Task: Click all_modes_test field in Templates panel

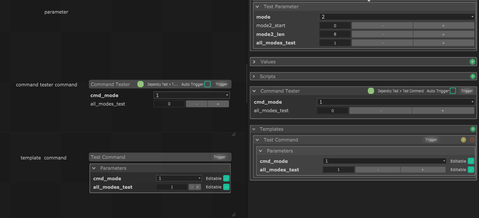Action: (x=338, y=169)
